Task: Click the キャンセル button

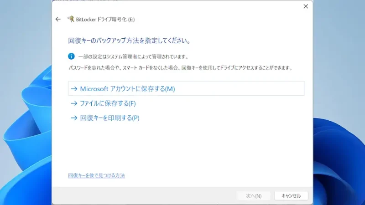Action: (291, 196)
